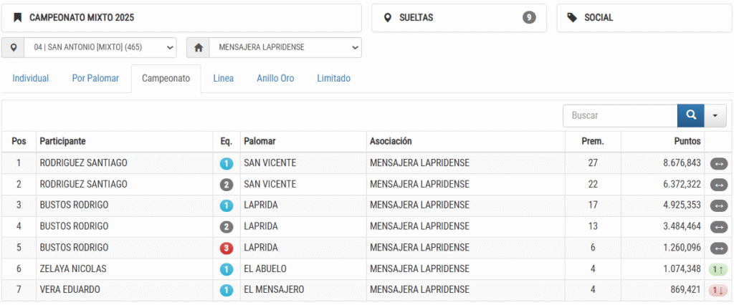Click the Sueltas count badge showing 9
Image resolution: width=734 pixels, height=305 pixels.
529,18
